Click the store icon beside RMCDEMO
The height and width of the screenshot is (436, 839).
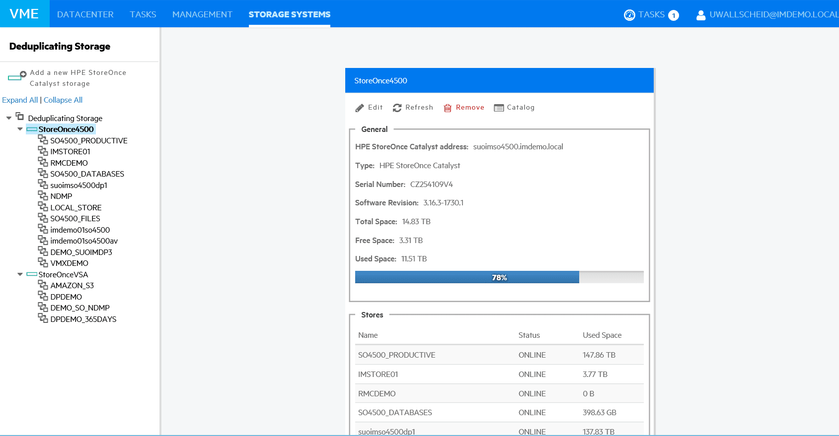tap(43, 162)
